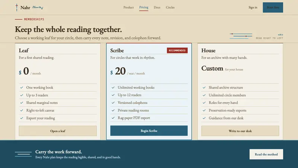Click the Begin Scribe button
Screen dimensions: 298x168
pyautogui.click(x=149, y=131)
